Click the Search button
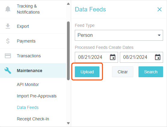 pos(151,72)
